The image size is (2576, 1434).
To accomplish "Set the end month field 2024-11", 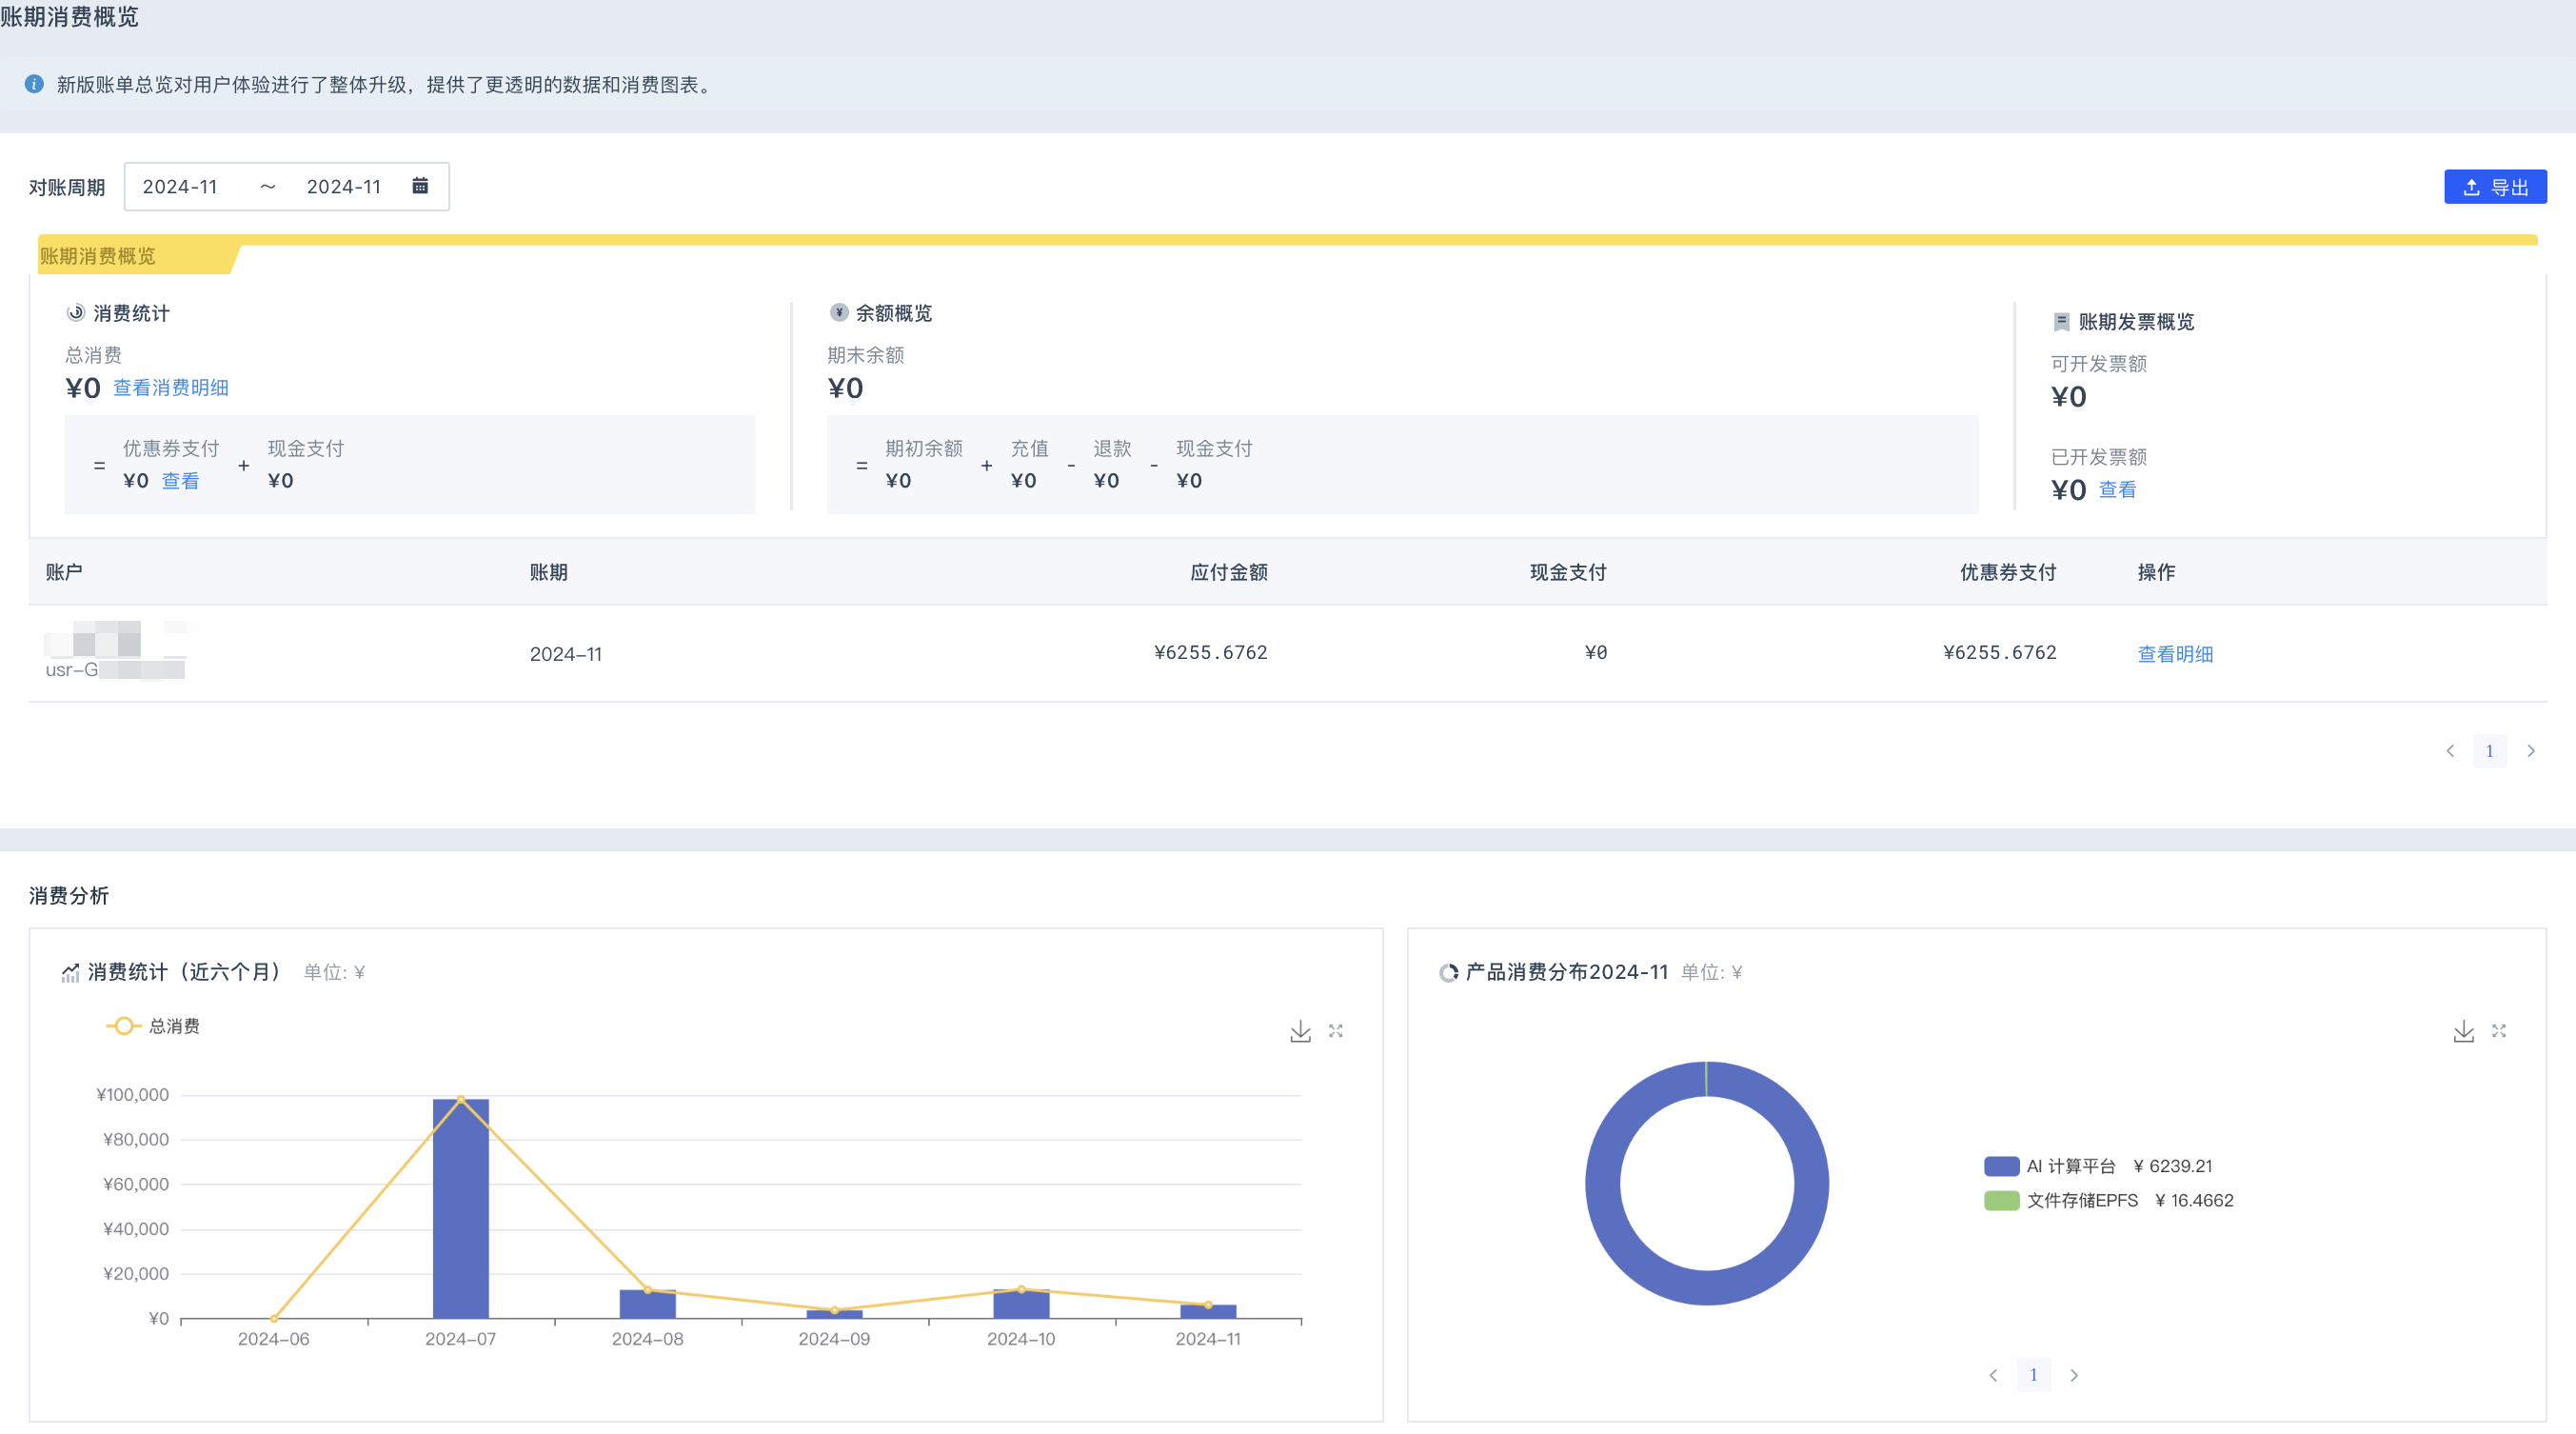I will [343, 187].
